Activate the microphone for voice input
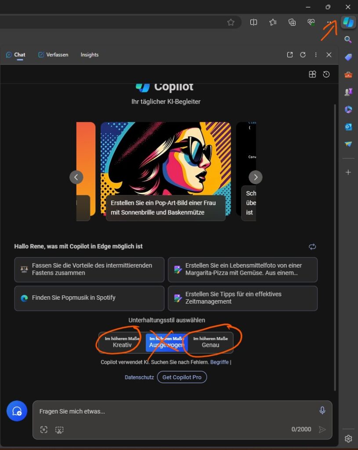 coord(322,410)
